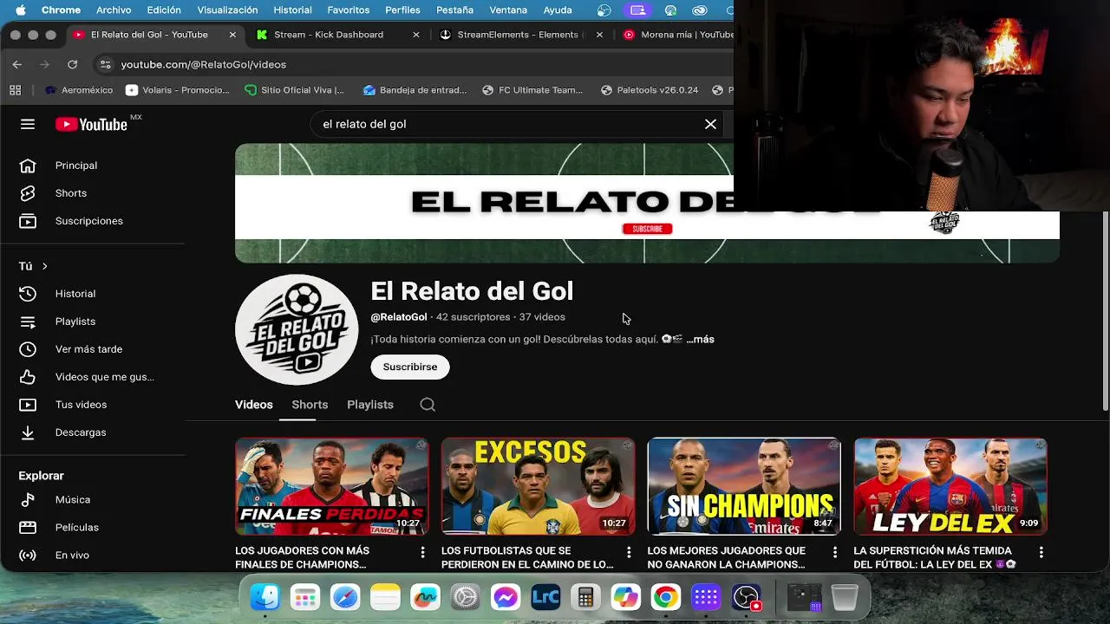Switch to the Shorts channel tab
Image resolution: width=1110 pixels, height=624 pixels.
pyautogui.click(x=310, y=405)
